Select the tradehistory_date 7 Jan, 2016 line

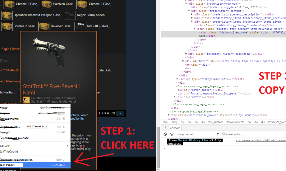229,7
